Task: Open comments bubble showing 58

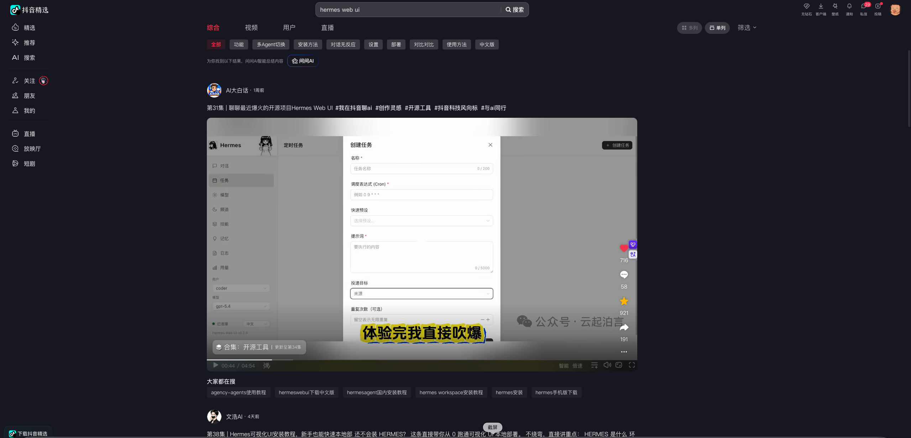Action: [624, 275]
